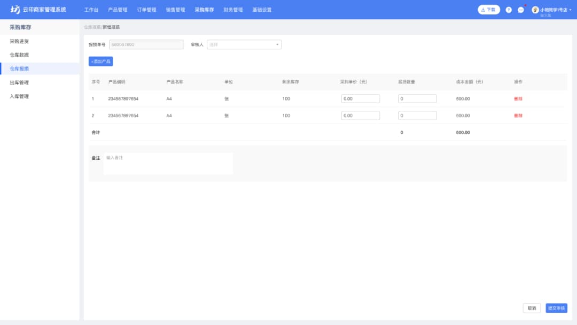Navigate to 出库管理 in the sidebar
The height and width of the screenshot is (325, 577).
[x=19, y=83]
